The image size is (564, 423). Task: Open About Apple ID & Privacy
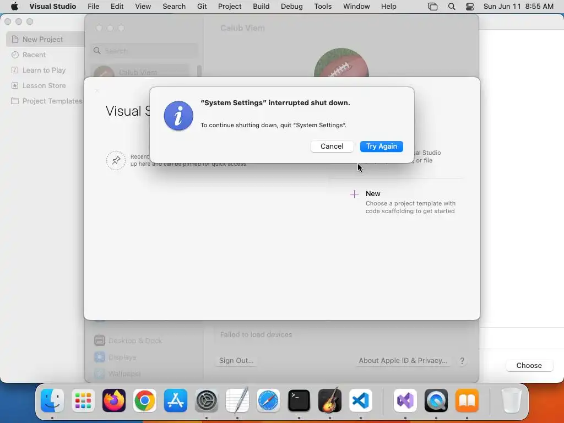pyautogui.click(x=403, y=360)
